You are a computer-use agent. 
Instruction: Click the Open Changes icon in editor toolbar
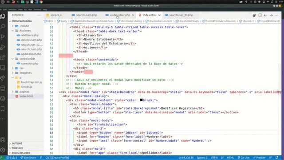254,15
